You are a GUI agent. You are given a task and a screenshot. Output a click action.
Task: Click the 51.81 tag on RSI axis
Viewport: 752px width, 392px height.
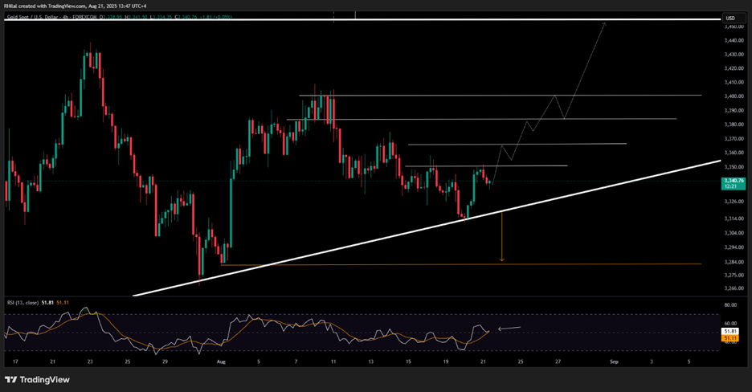click(730, 331)
